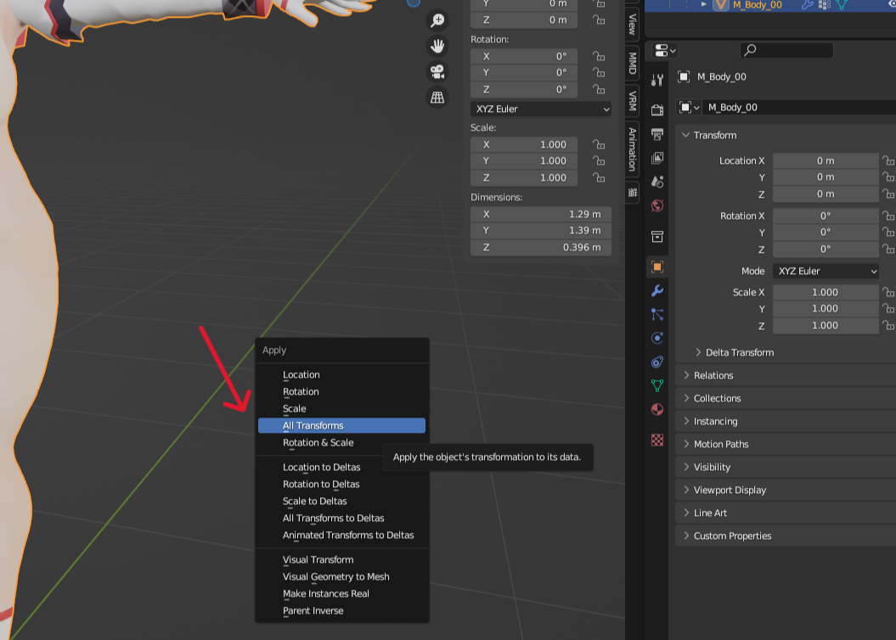Click the pan view hand icon
Screen dimensions: 896x640
[437, 46]
